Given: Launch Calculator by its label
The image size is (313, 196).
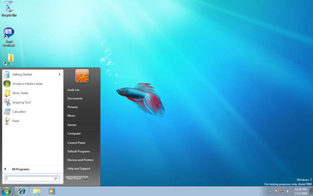Looking at the screenshot, I should tap(19, 112).
